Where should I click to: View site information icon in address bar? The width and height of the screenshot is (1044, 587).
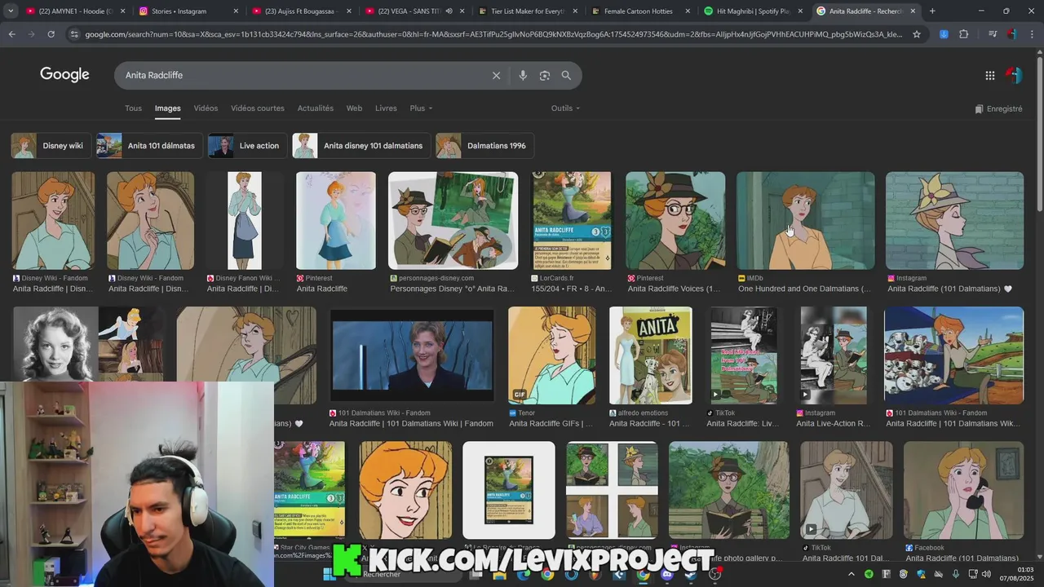click(x=75, y=34)
